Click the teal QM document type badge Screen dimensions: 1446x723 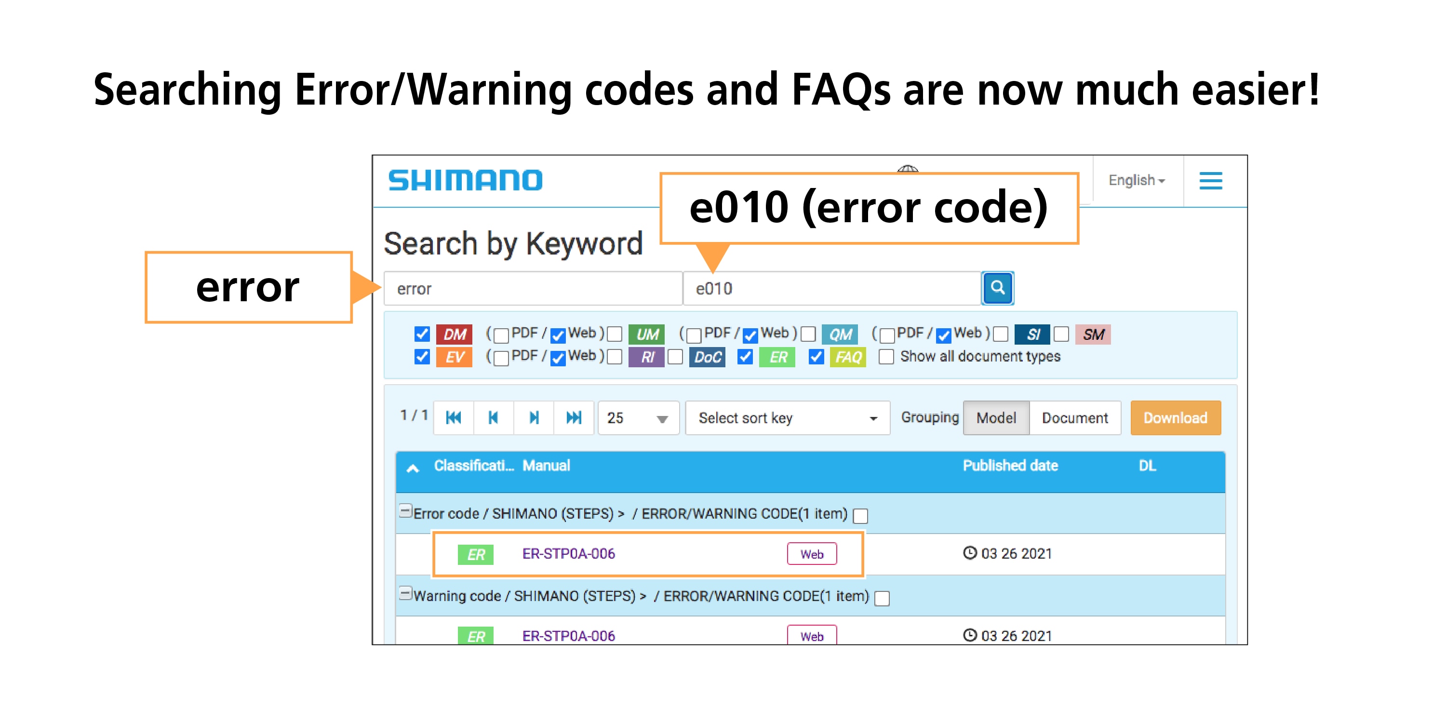(840, 335)
